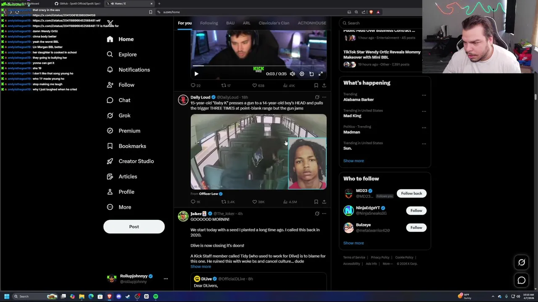Screen dimensions: 538x302
Task: Click Show more under Who to follow
Action: tap(353, 243)
